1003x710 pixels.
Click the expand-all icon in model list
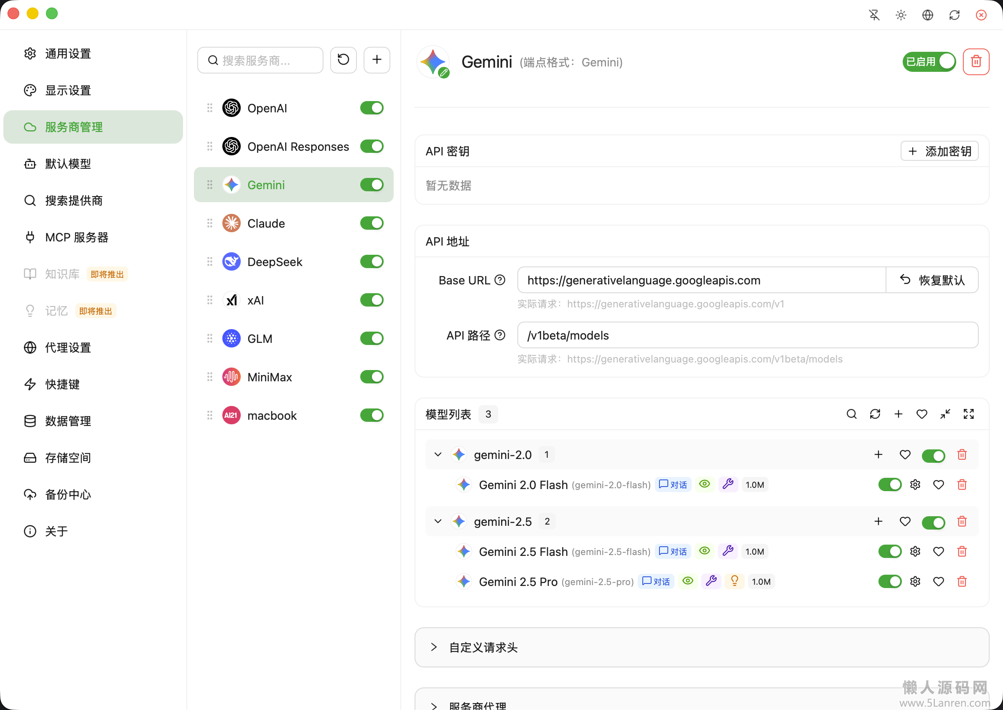point(968,414)
